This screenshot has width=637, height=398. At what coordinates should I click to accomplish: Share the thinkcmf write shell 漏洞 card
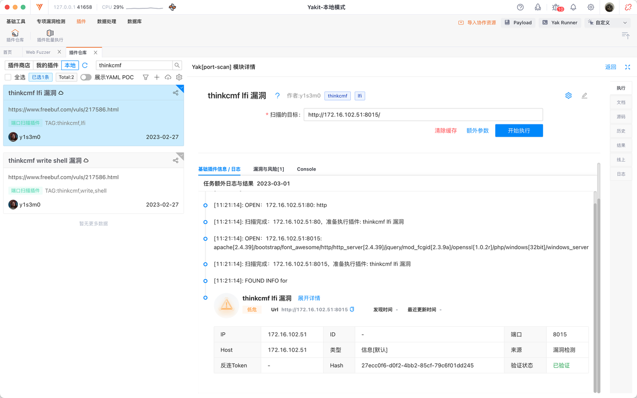click(x=176, y=160)
